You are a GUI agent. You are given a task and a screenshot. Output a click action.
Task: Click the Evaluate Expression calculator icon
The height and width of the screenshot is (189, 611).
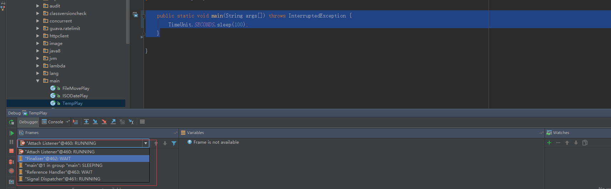pyautogui.click(x=142, y=122)
